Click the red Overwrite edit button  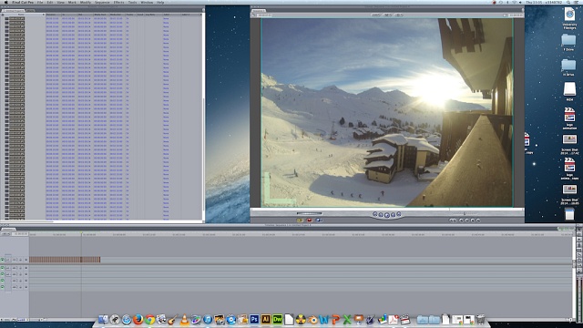click(310, 220)
